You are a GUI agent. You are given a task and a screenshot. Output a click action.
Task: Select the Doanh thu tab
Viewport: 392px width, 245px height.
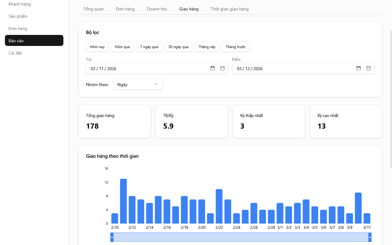point(157,9)
